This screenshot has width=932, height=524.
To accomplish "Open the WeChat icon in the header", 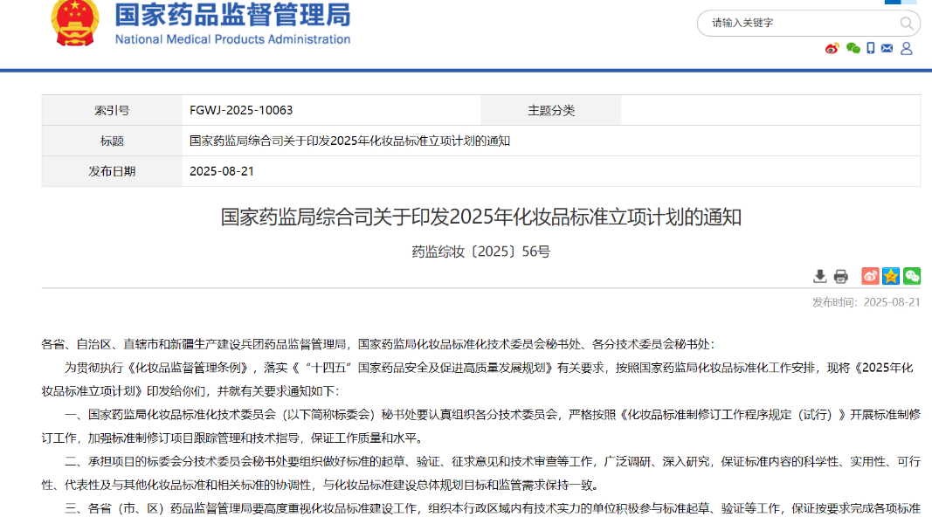I will coord(853,49).
